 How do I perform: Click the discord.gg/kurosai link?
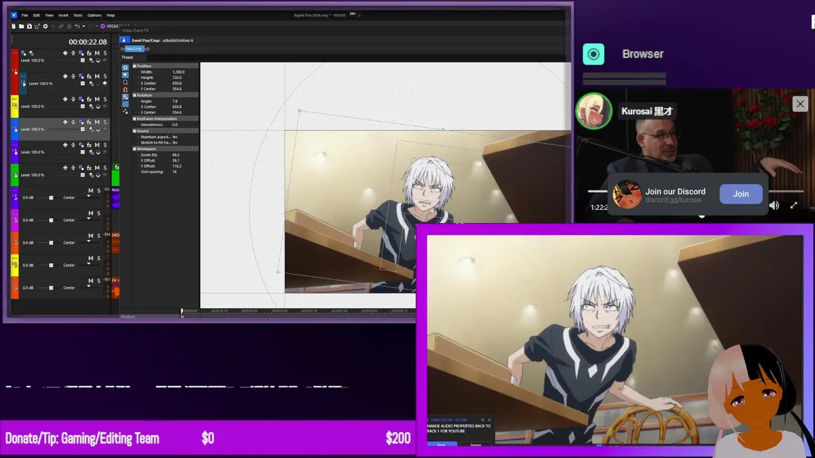[x=673, y=200]
